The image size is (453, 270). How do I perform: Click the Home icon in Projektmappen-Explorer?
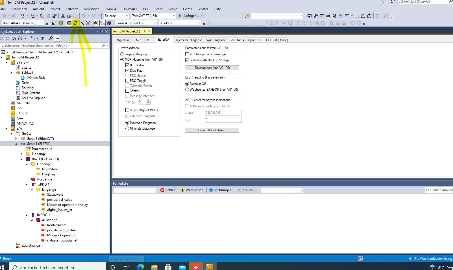click(x=14, y=38)
